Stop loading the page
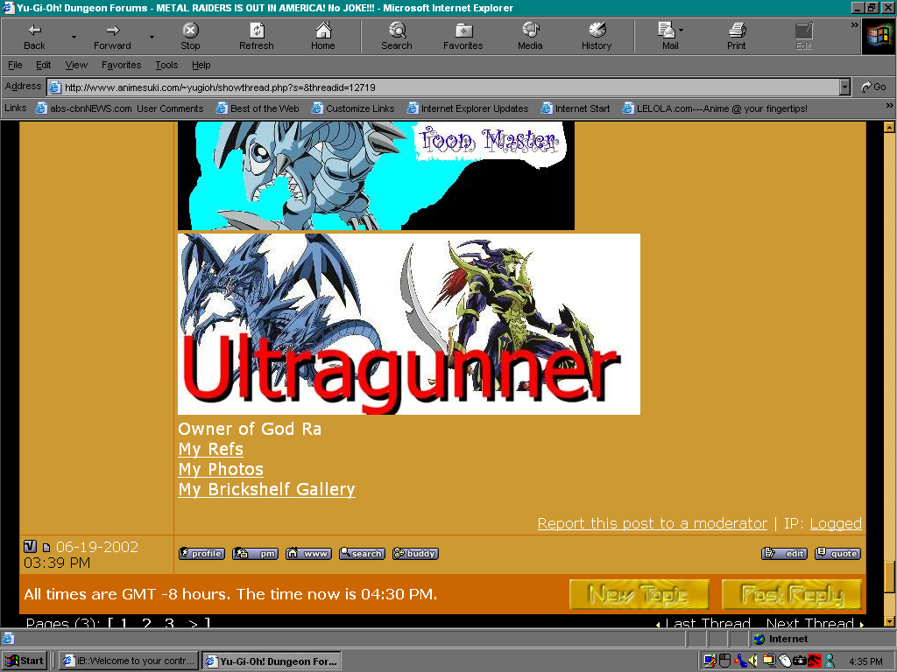This screenshot has width=897, height=672. [x=190, y=37]
